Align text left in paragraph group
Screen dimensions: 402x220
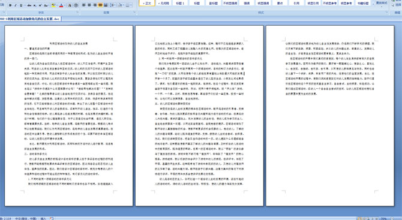click(x=83, y=5)
